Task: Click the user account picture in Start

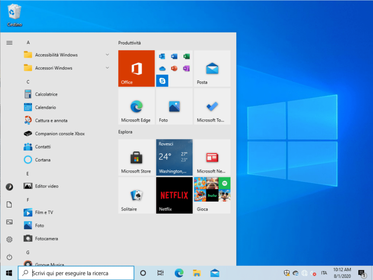Action: [9, 187]
